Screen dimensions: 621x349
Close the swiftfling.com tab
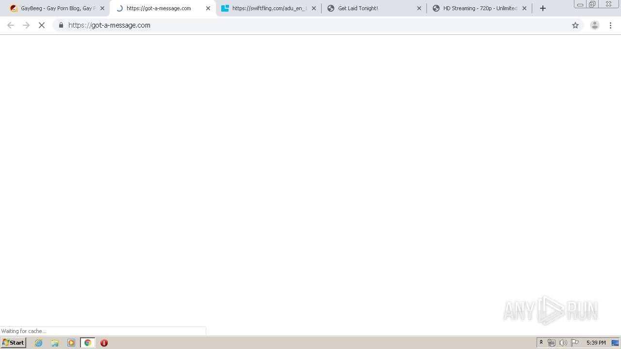tap(314, 8)
